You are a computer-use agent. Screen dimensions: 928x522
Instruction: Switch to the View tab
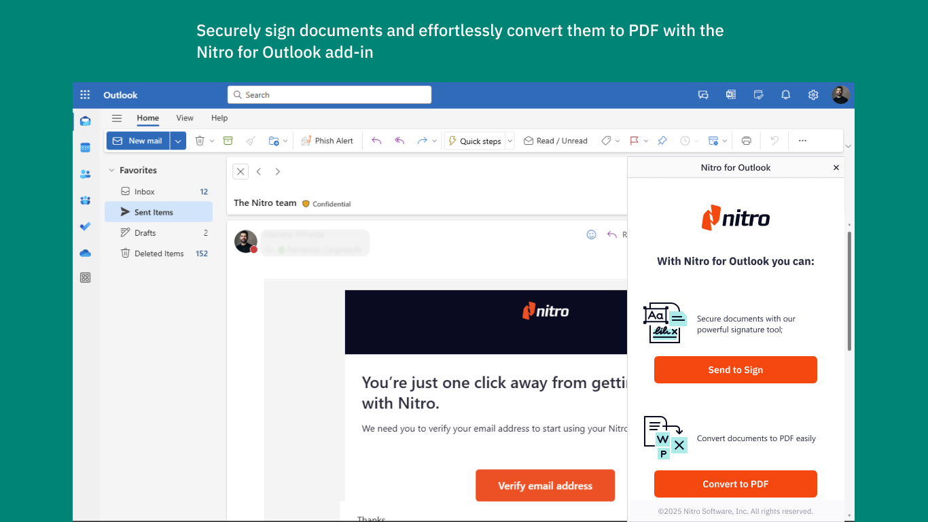[185, 118]
